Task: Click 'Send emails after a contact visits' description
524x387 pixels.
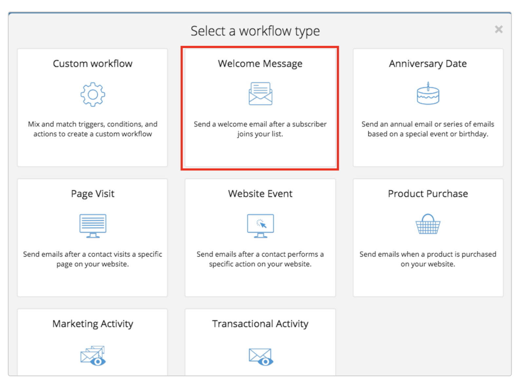Action: coord(93,259)
